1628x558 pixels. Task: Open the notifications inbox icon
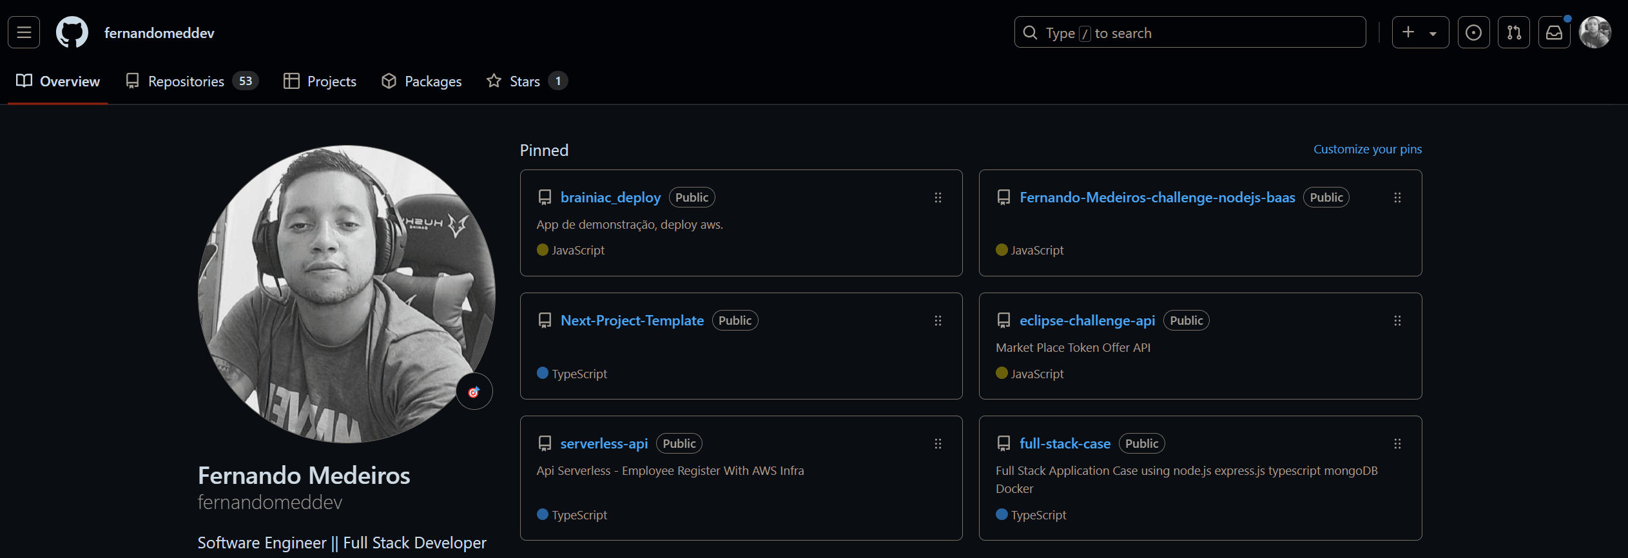point(1554,32)
